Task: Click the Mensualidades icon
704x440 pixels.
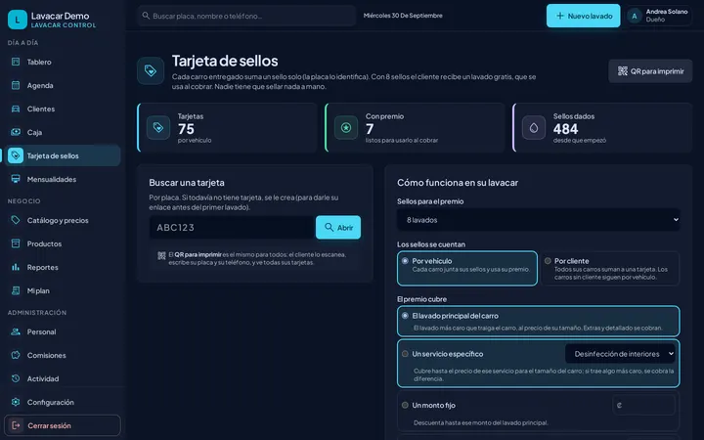Action: pos(16,179)
